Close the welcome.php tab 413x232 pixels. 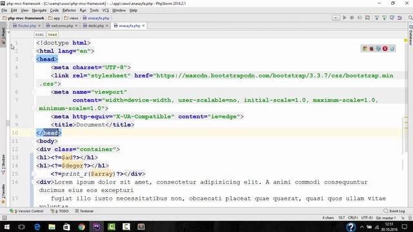click(76, 26)
